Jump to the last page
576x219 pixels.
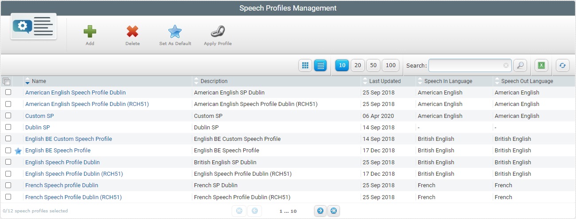[x=334, y=211]
